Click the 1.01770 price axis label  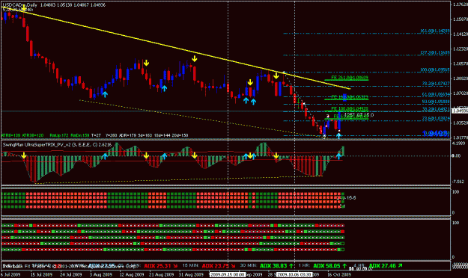point(460,138)
